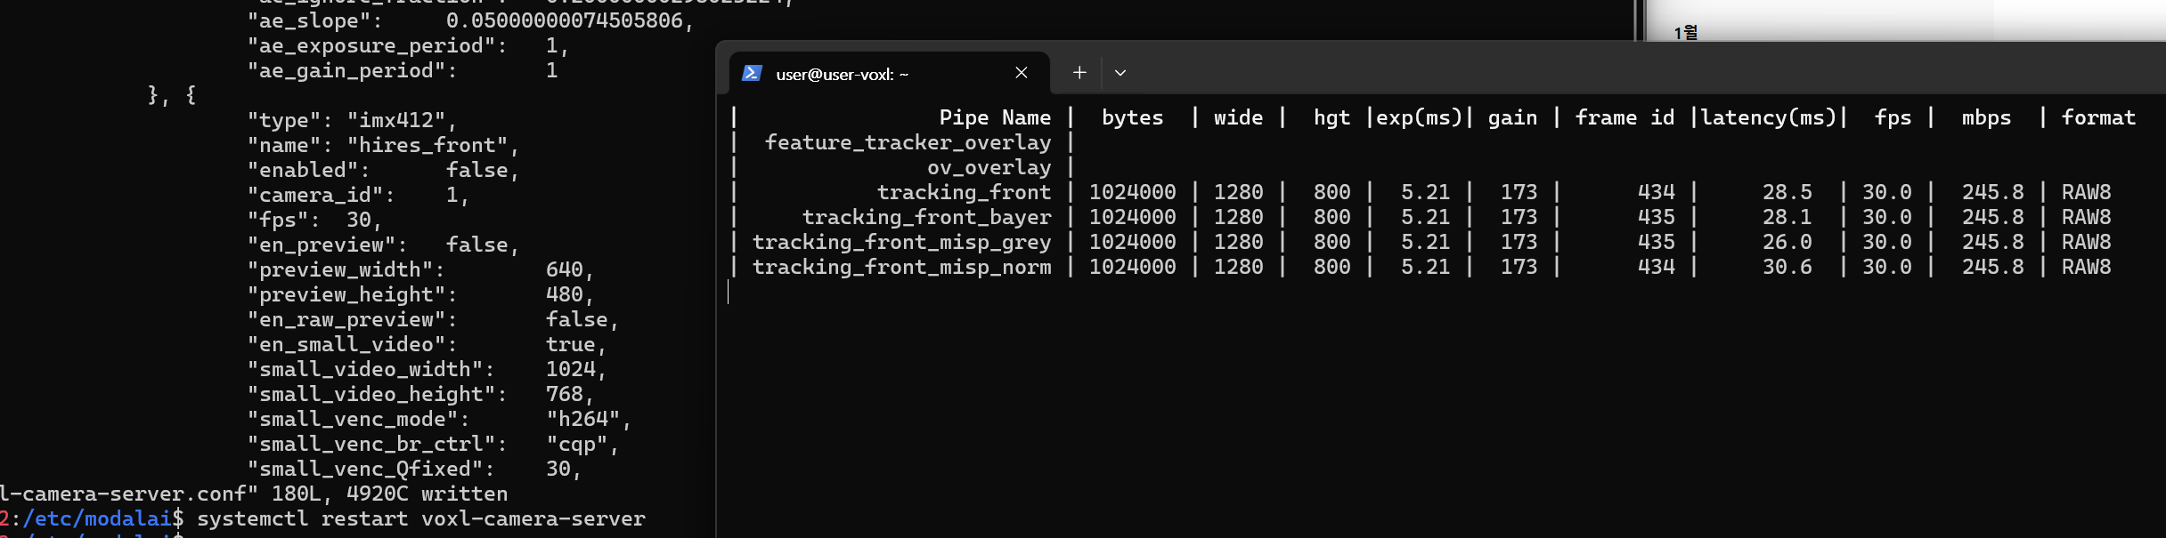Click the tracking_front_misp_grey pipe entry
Screen dimensions: 2166x538
pyautogui.click(x=901, y=242)
